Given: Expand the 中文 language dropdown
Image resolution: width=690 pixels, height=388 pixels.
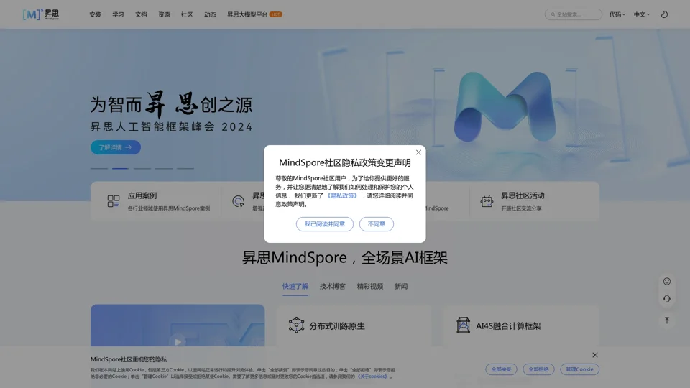Looking at the screenshot, I should tap(642, 14).
